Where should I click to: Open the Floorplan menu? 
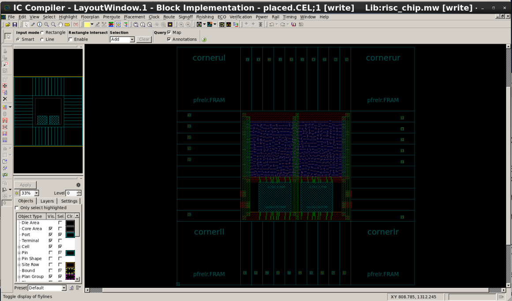coord(90,17)
